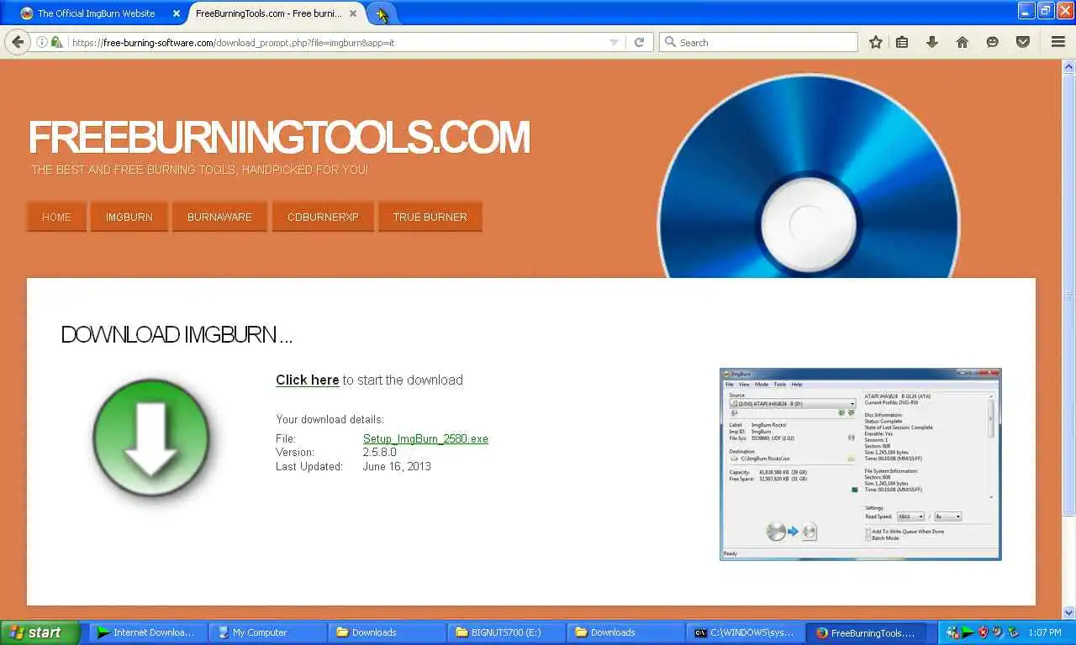
Task: Open the TRUE BURNER navigation item
Action: pyautogui.click(x=430, y=217)
